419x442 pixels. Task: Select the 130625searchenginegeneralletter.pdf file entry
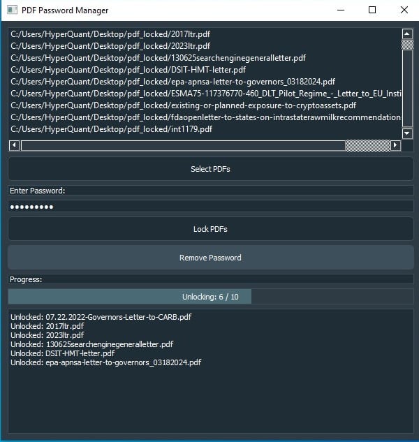click(x=158, y=58)
